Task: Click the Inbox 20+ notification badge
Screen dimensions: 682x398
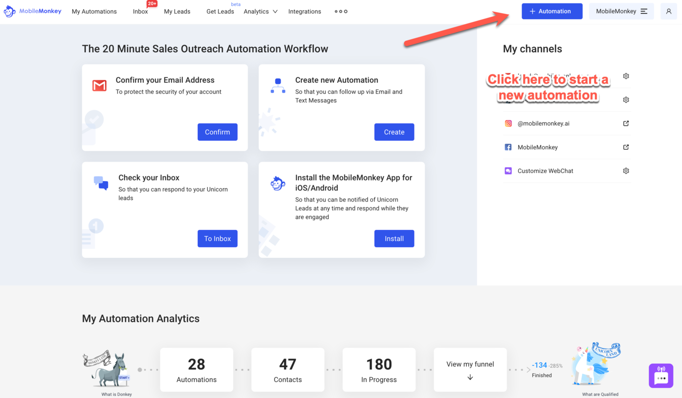Action: click(x=152, y=3)
